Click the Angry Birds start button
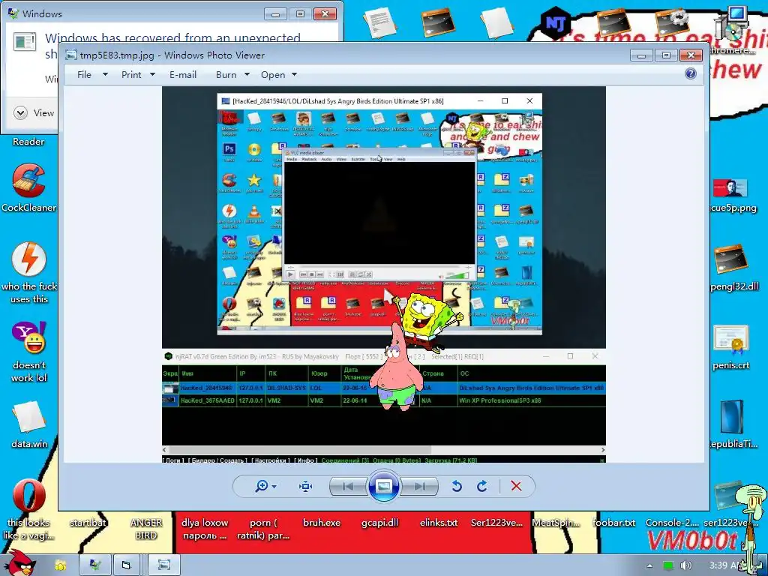The width and height of the screenshot is (768, 576). click(x=19, y=563)
